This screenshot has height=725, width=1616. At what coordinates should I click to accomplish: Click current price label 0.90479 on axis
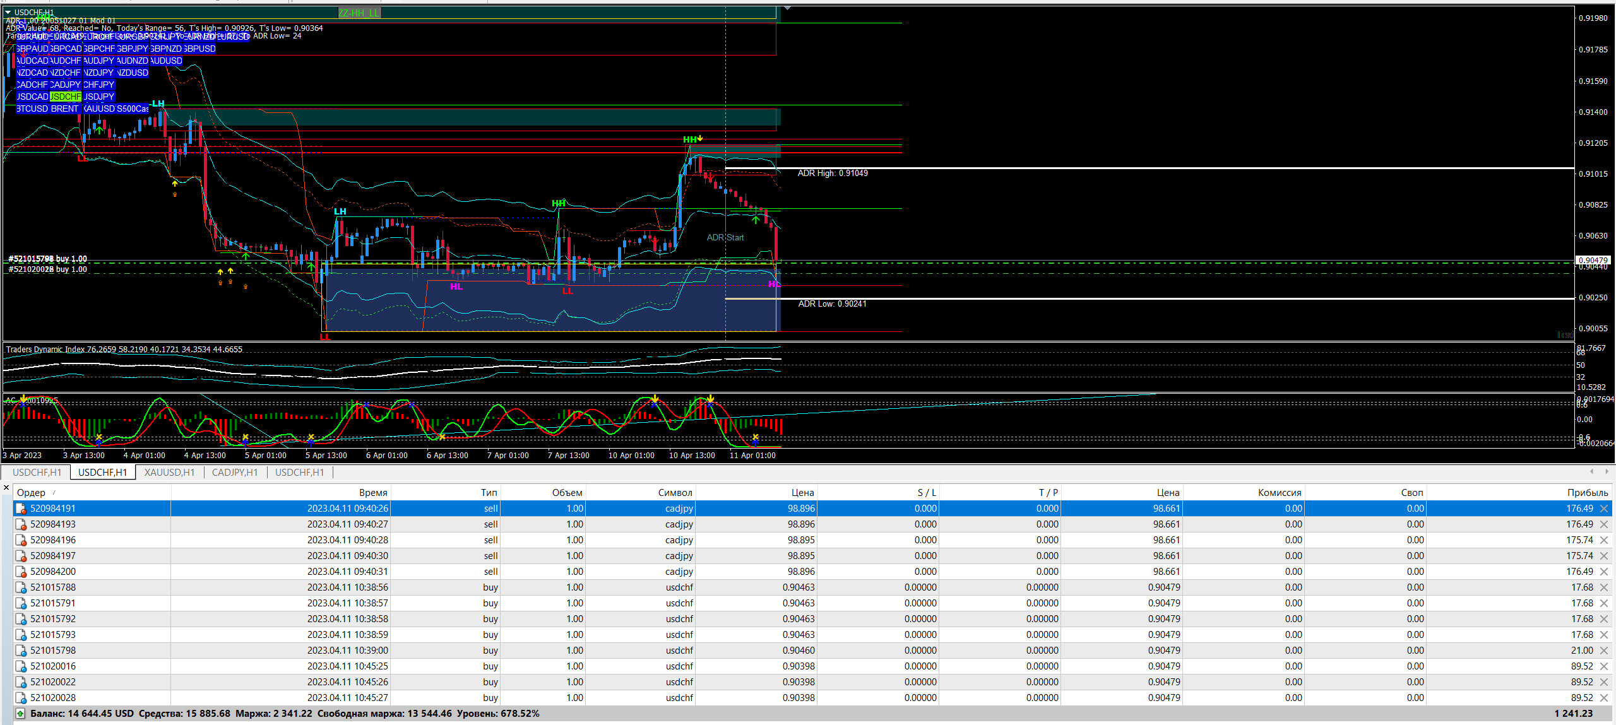coord(1593,260)
